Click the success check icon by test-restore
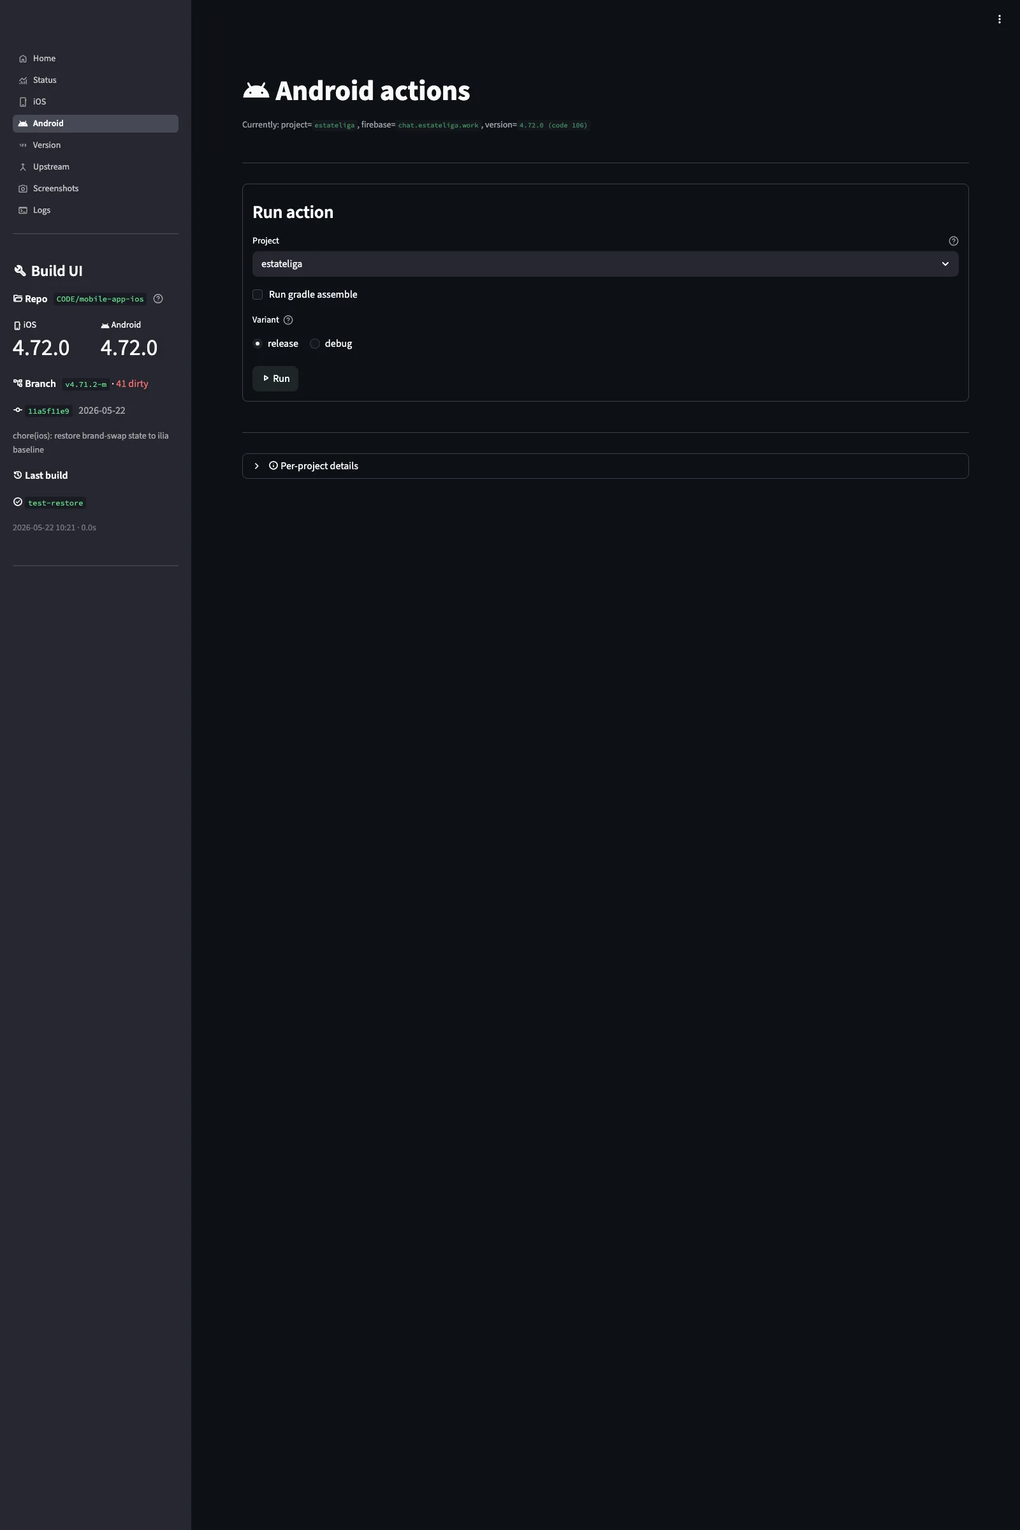The image size is (1020, 1530). [x=18, y=502]
